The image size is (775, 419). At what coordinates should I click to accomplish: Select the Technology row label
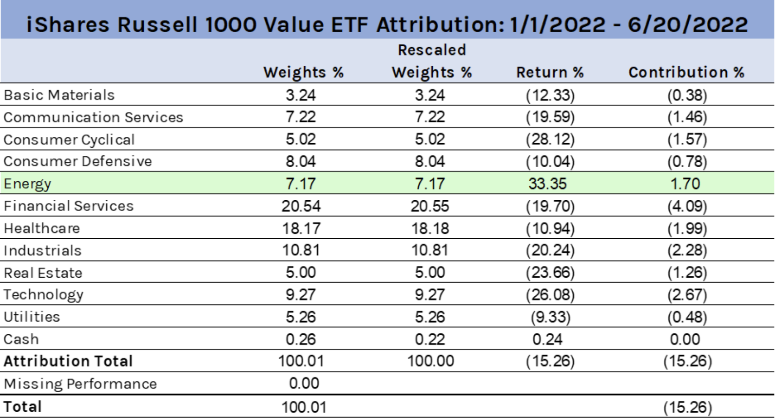tap(43, 295)
